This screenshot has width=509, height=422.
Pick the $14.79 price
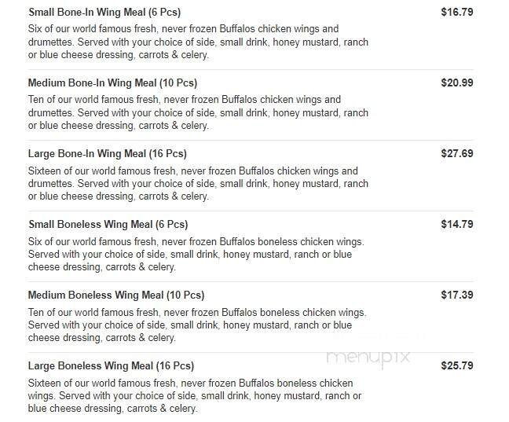(456, 225)
